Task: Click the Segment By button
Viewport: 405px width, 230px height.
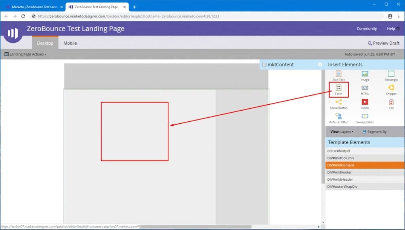Action: pyautogui.click(x=374, y=132)
